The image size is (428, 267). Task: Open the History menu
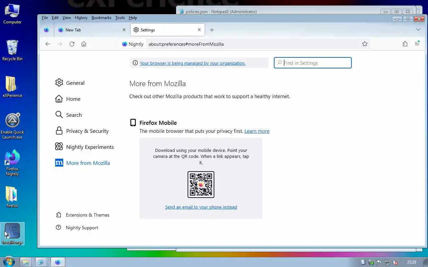pos(81,18)
